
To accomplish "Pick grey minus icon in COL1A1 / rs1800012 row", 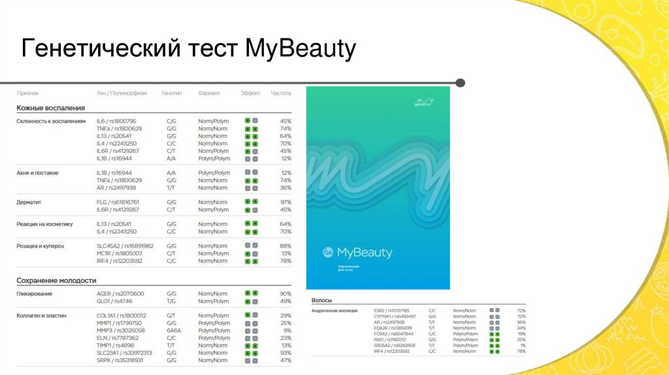I will click(255, 316).
